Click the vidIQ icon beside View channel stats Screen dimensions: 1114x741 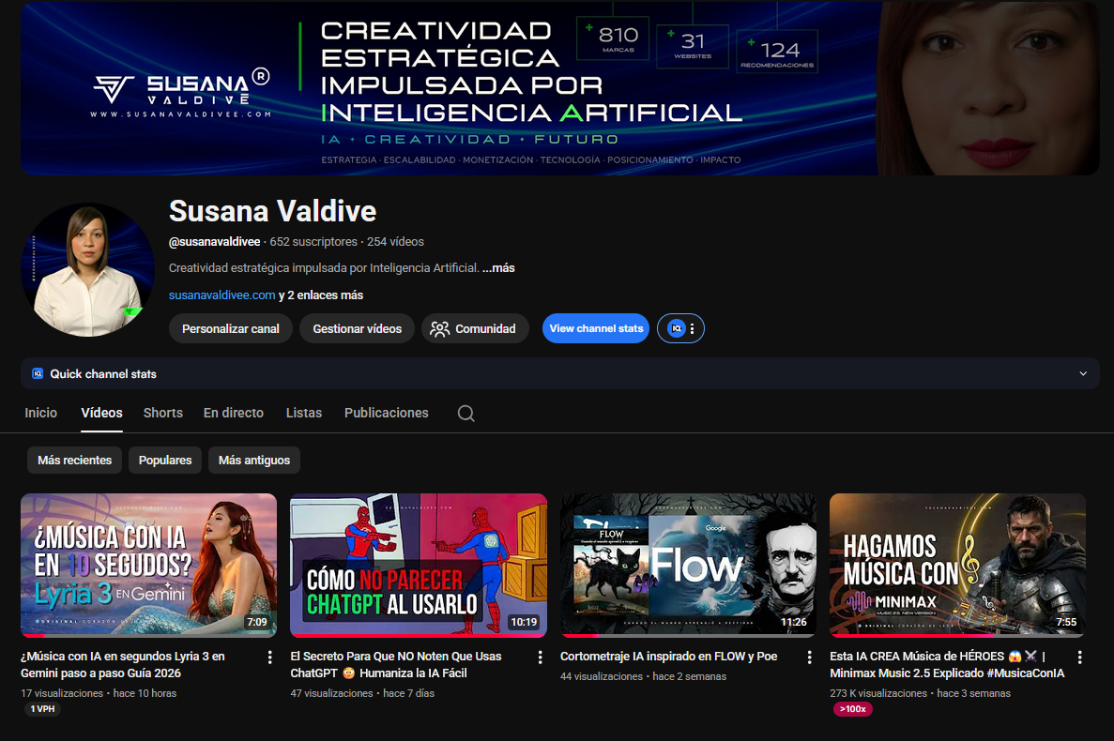(675, 328)
